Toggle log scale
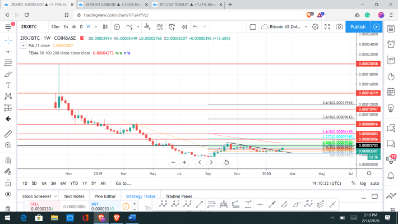The width and height of the screenshot is (398, 224). 363,184
